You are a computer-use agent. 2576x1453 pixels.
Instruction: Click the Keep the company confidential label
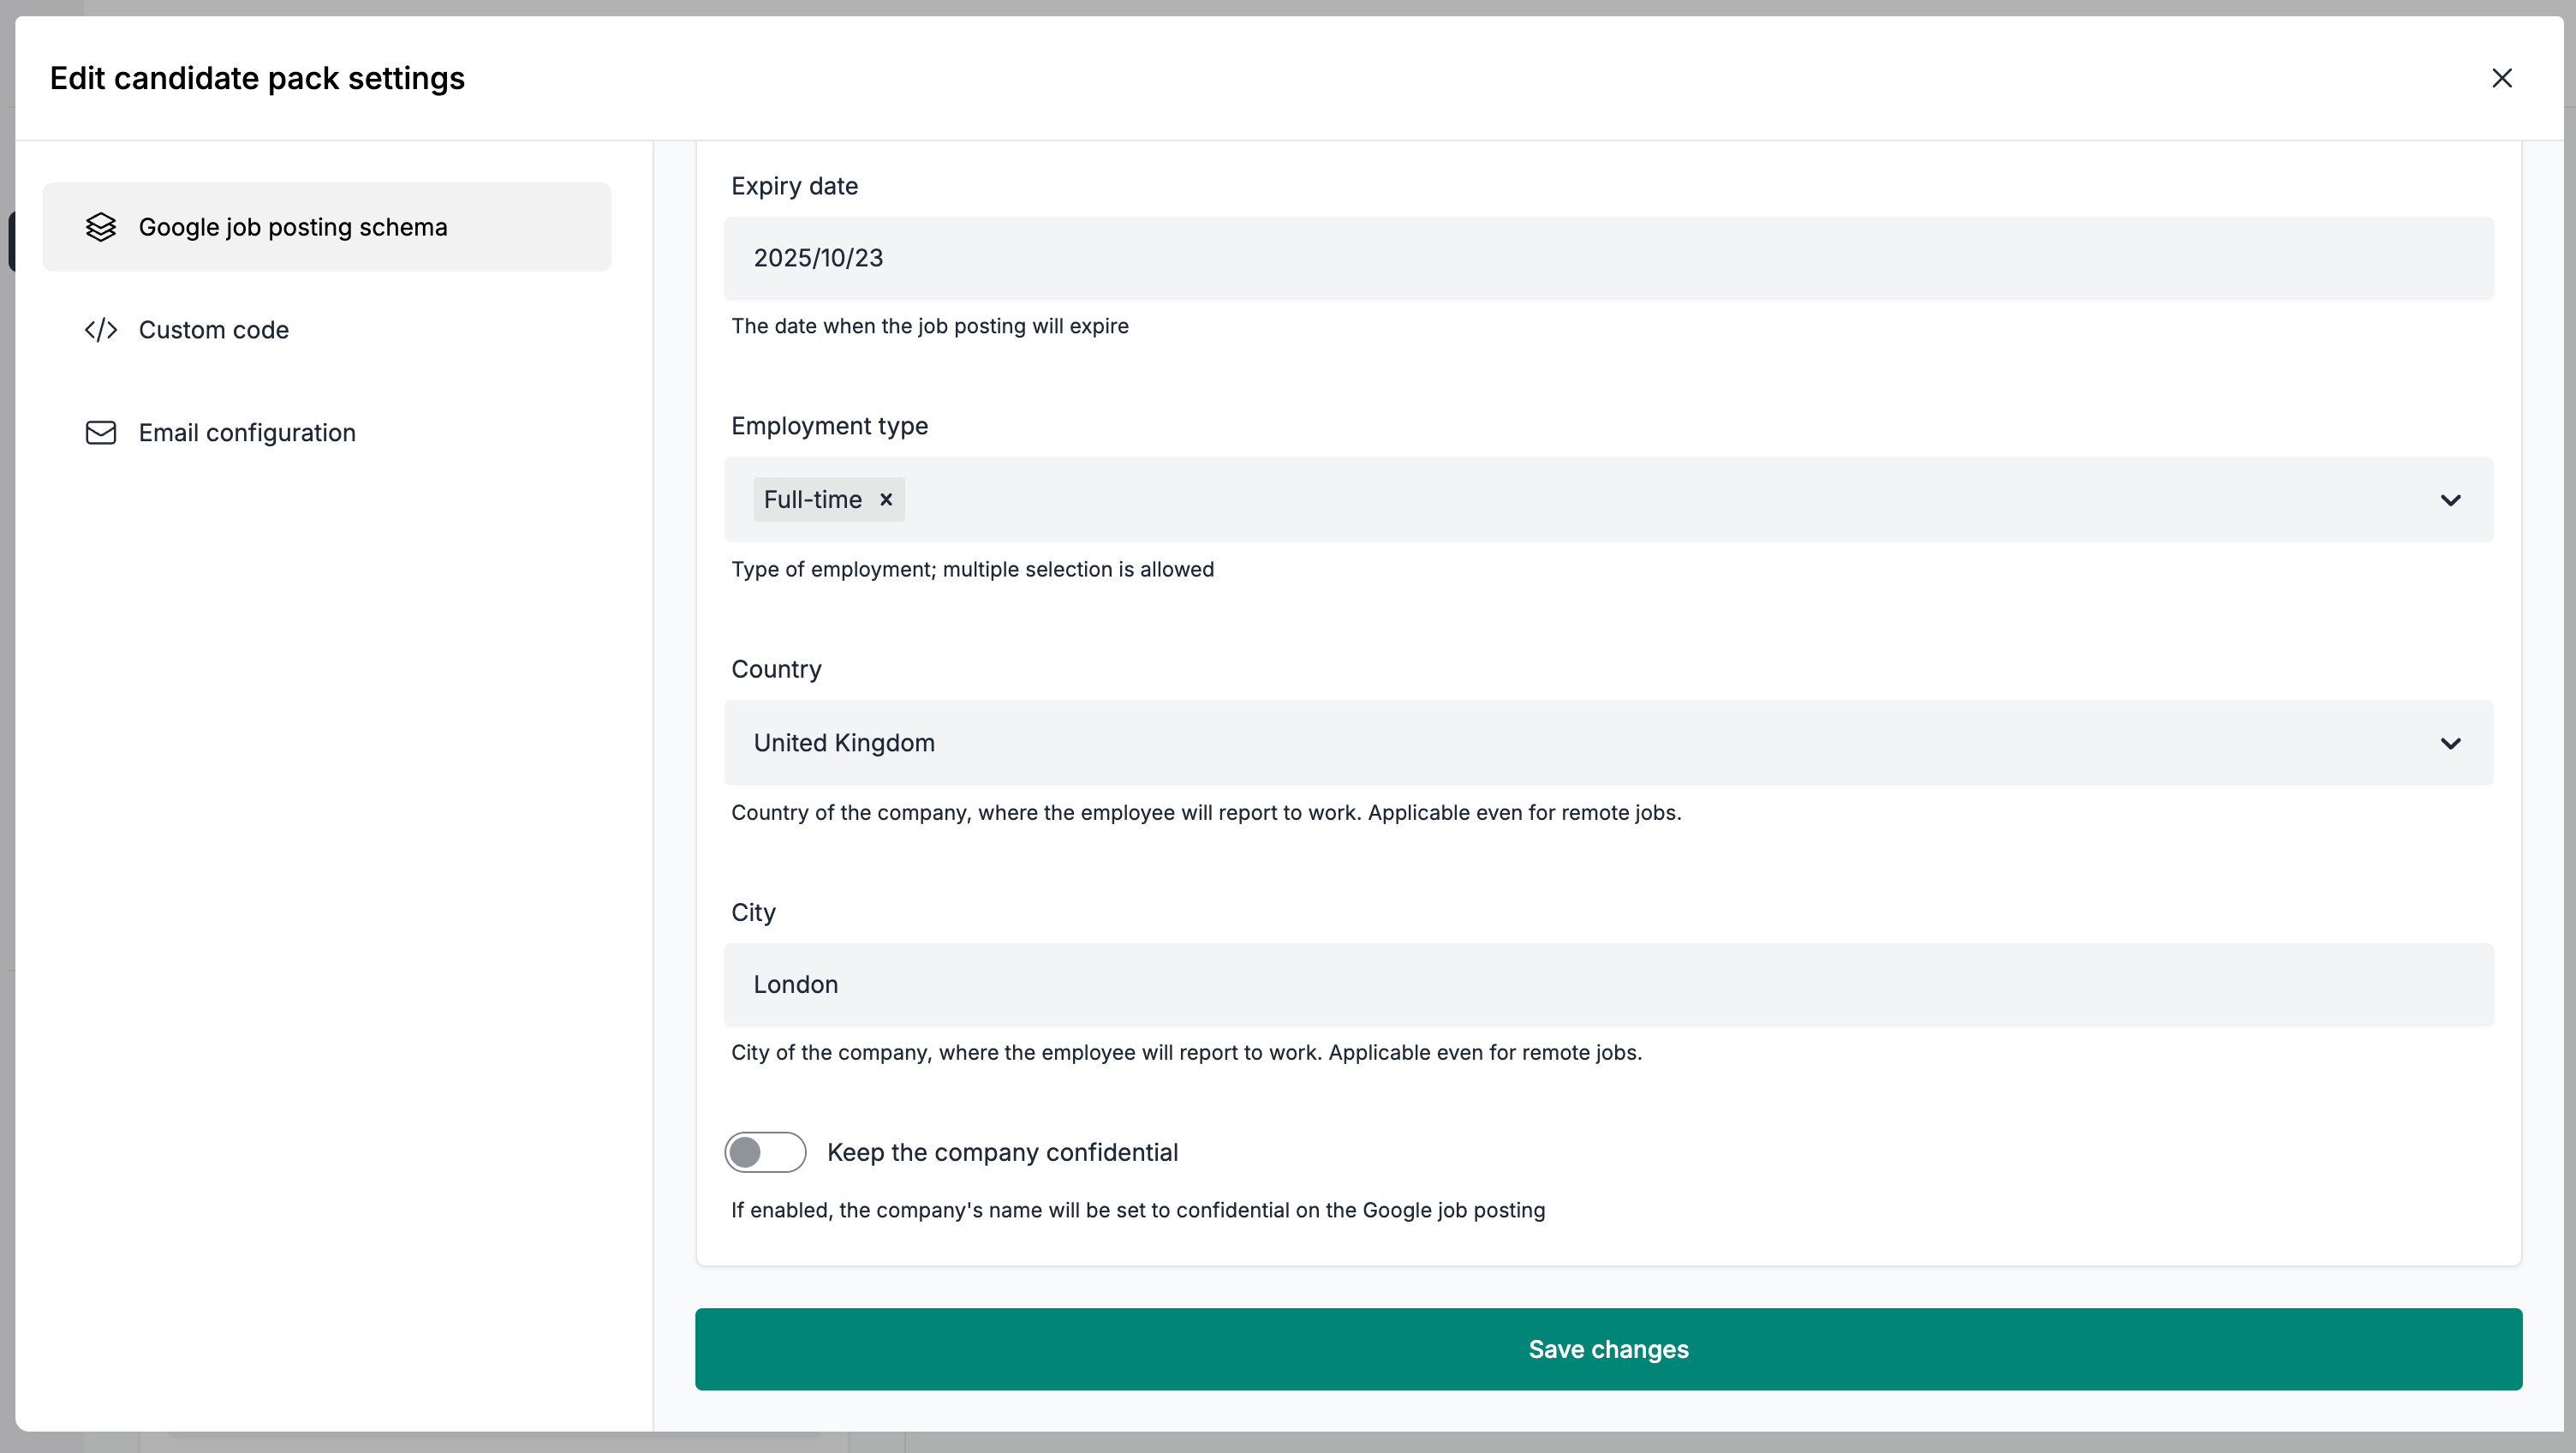[1003, 1151]
